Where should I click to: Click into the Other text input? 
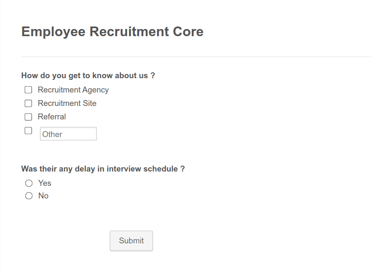click(68, 134)
